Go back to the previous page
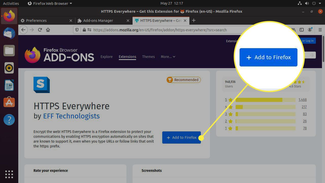Image resolution: width=325 pixels, height=183 pixels. point(23,30)
